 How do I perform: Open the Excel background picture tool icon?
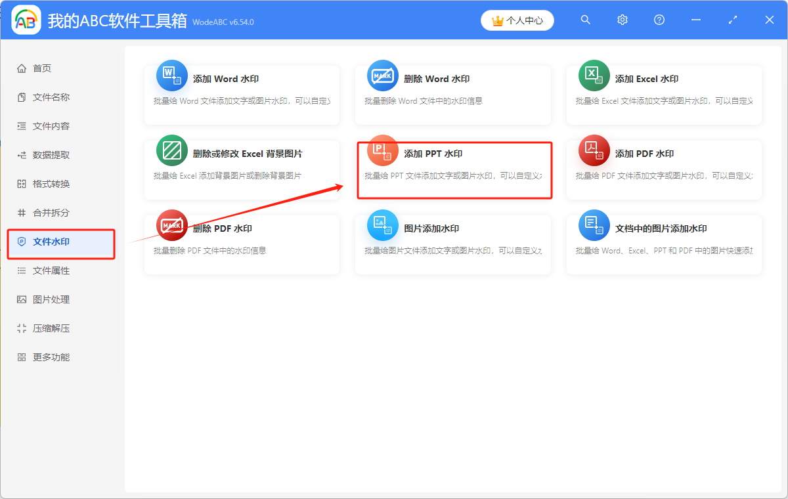pos(172,150)
